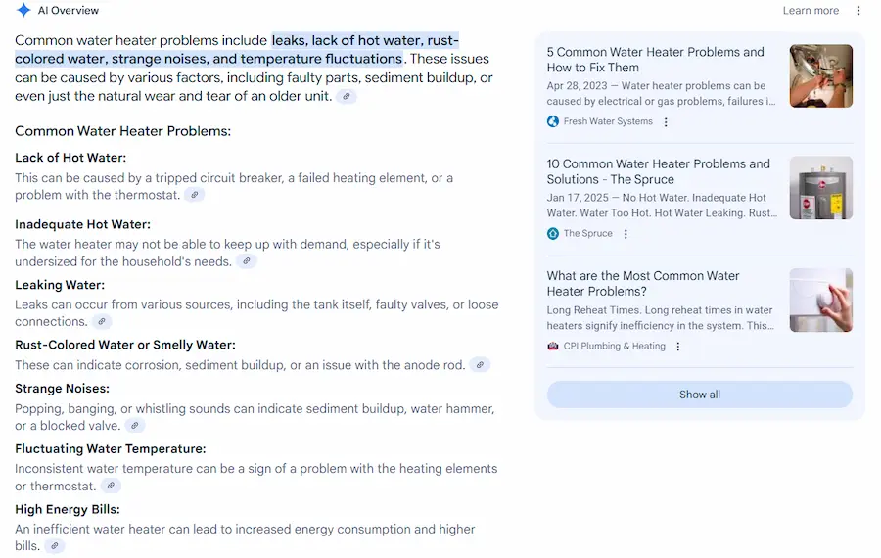This screenshot has width=881, height=558.
Task: Click the AI Overview sparkle icon
Action: coord(23,11)
